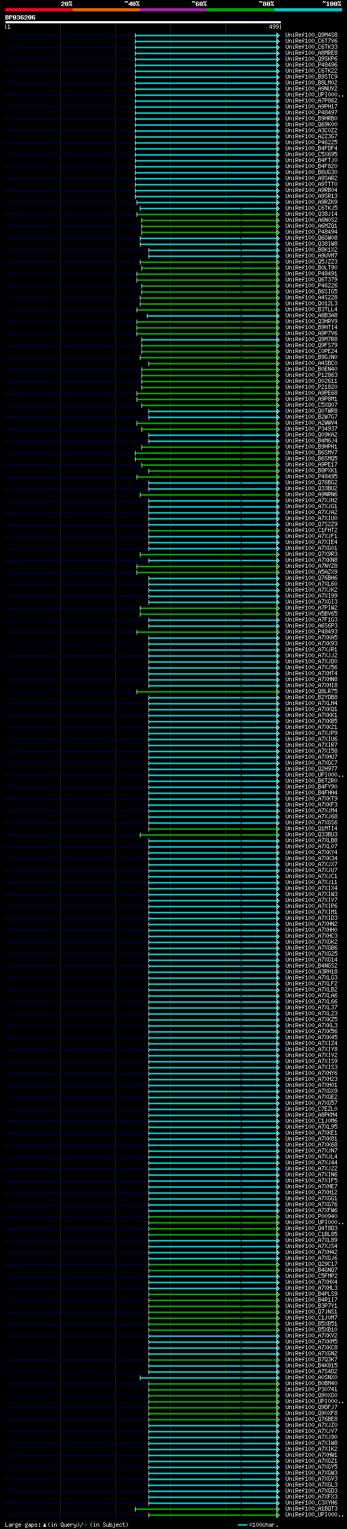
Task: Select the UniRef100_B9STC9 label
Action: 311,76
